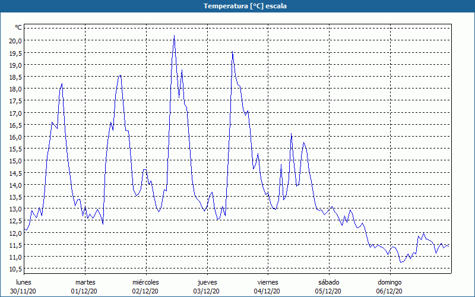This screenshot has height=297, width=475.
Task: Click the 20,0 y-axis label
Action: [x=15, y=40]
